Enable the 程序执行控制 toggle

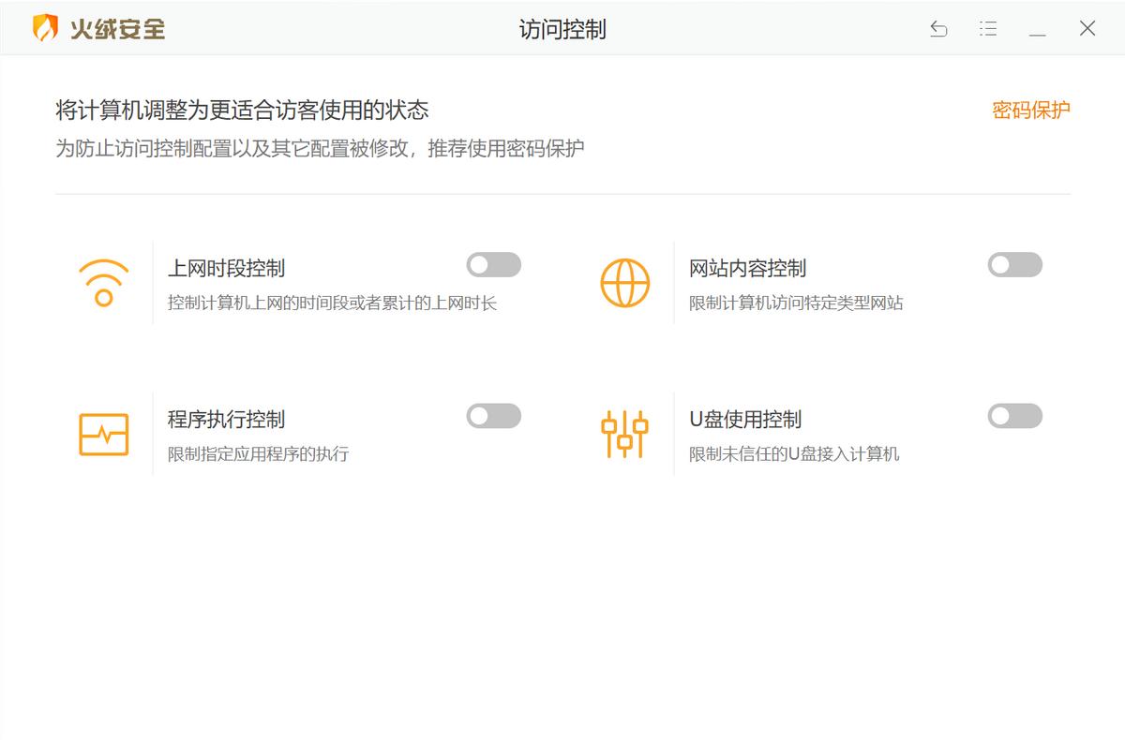(x=494, y=416)
